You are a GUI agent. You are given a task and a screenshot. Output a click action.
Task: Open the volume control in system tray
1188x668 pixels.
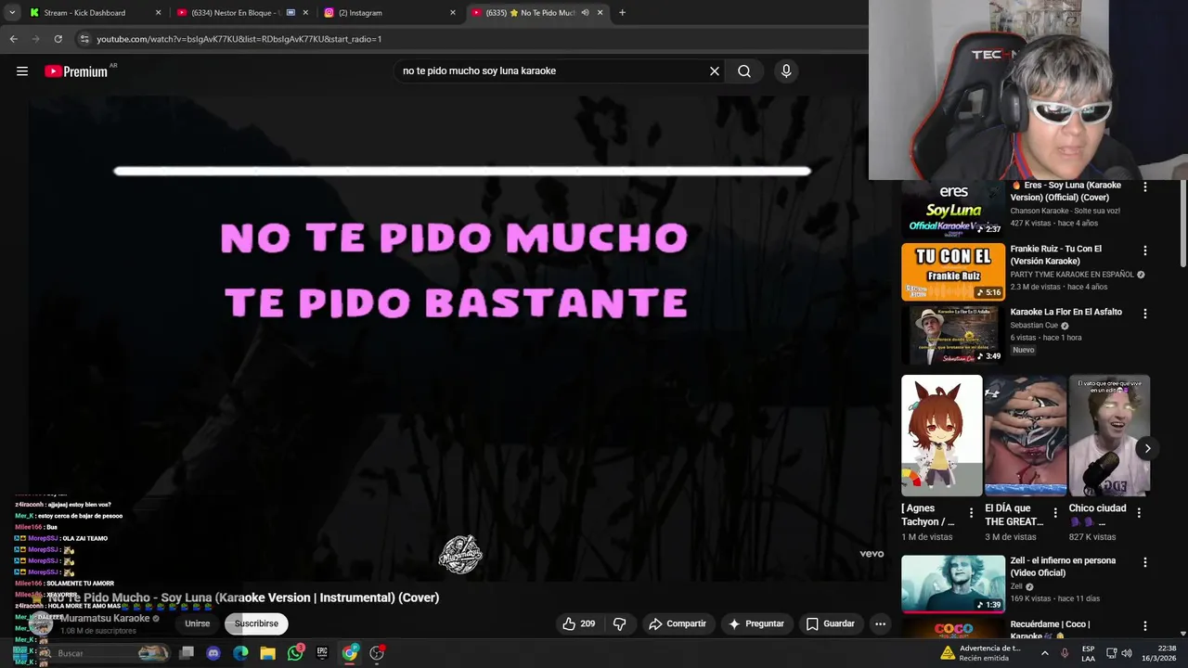tap(1127, 653)
